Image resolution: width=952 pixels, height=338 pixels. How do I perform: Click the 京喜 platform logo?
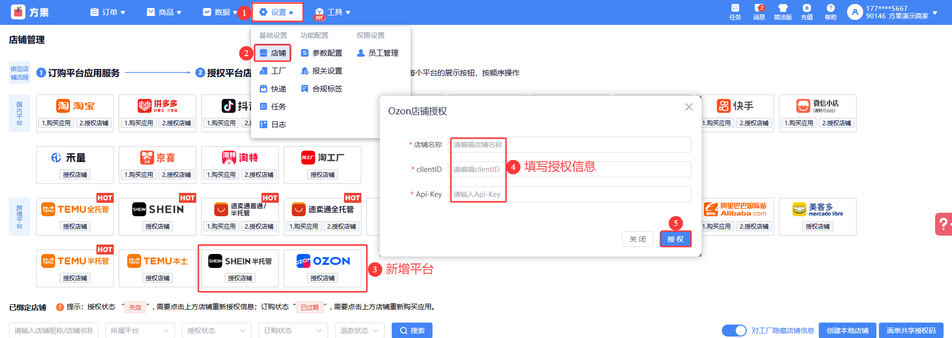point(158,158)
